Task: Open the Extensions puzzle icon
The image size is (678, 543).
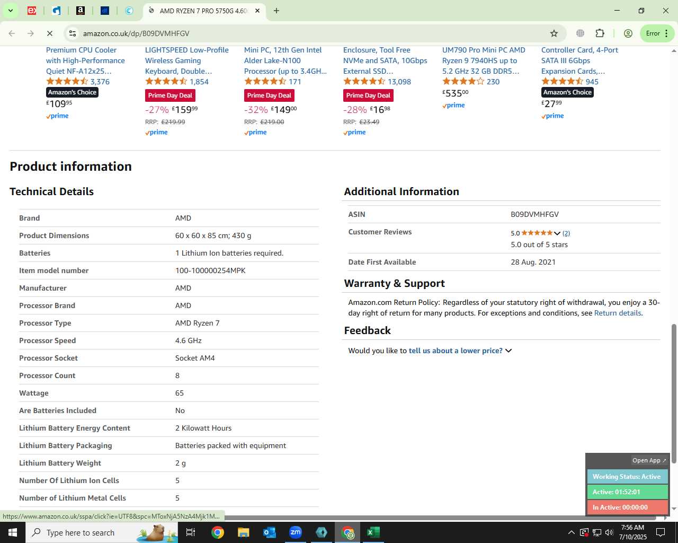Action: 600,33
